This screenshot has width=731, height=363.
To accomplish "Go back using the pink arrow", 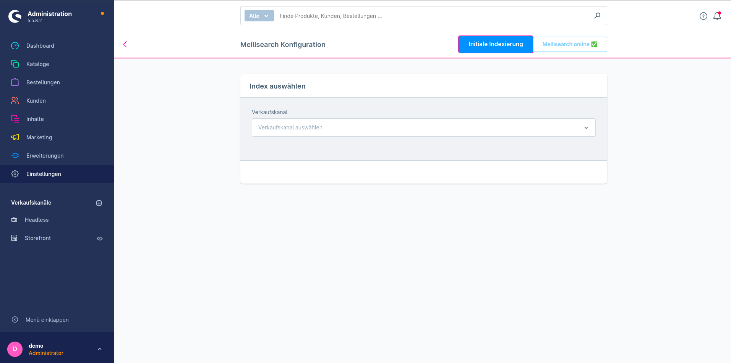I will [x=125, y=44].
